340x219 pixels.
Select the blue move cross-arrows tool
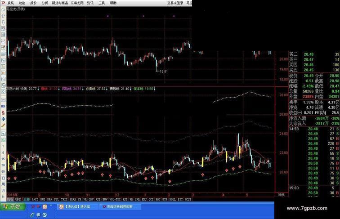click(3, 119)
